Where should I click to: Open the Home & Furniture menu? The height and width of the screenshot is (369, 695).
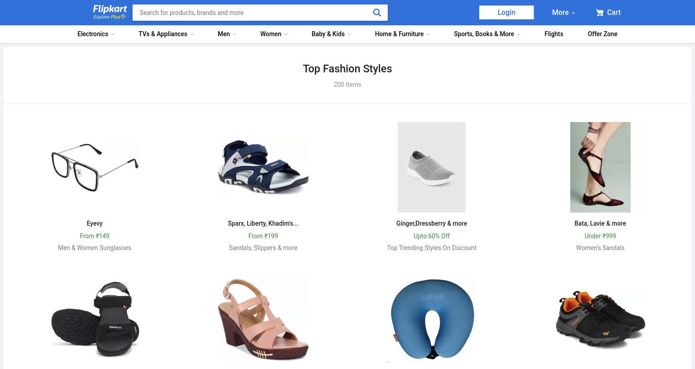[x=399, y=34]
